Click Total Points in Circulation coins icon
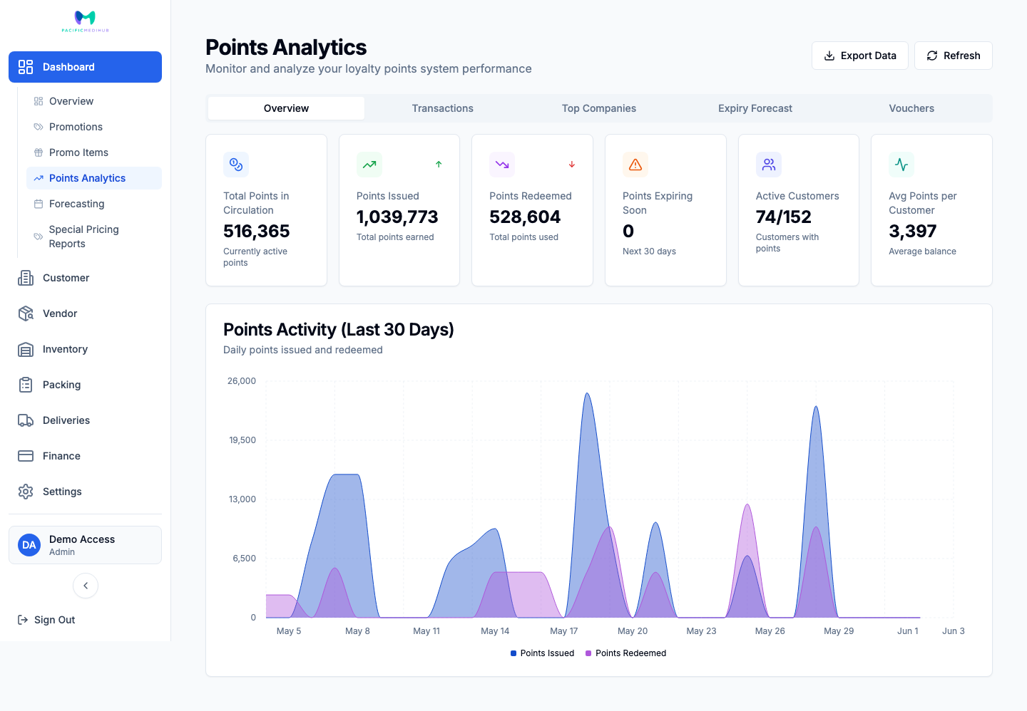 point(236,165)
